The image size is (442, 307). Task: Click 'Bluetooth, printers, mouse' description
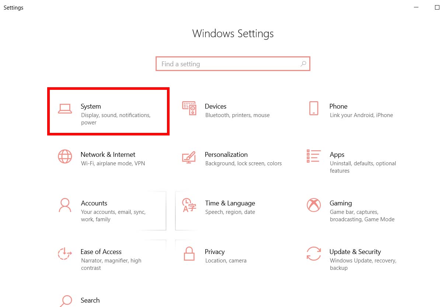[x=237, y=115]
